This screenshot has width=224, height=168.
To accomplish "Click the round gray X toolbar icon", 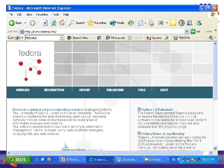I will point(182,23).
